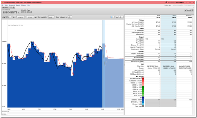The height and width of the screenshot is (118, 197).
Task: Click the comment bubble icon in header
Action: [x=192, y=10]
